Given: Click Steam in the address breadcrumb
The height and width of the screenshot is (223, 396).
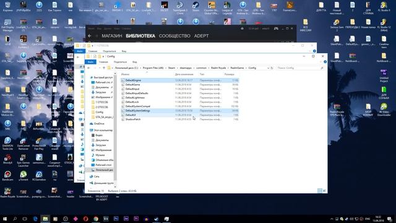Looking at the screenshot, I should pyautogui.click(x=171, y=68).
